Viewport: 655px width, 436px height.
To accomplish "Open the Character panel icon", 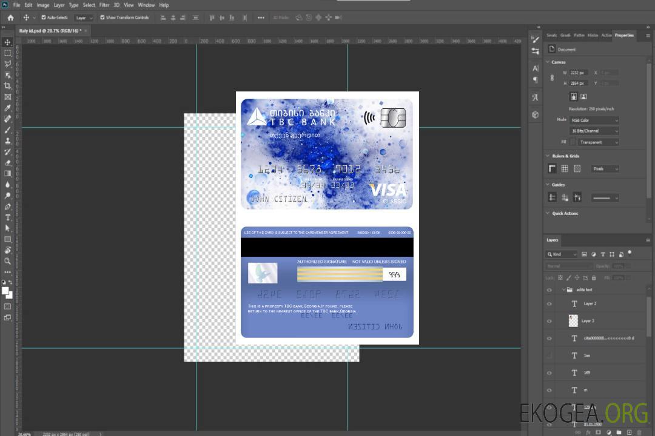I will [536, 68].
